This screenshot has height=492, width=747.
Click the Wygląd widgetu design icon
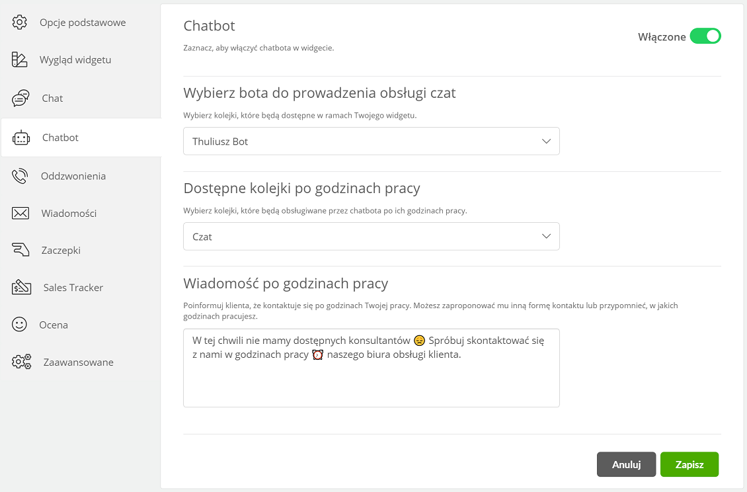point(20,60)
